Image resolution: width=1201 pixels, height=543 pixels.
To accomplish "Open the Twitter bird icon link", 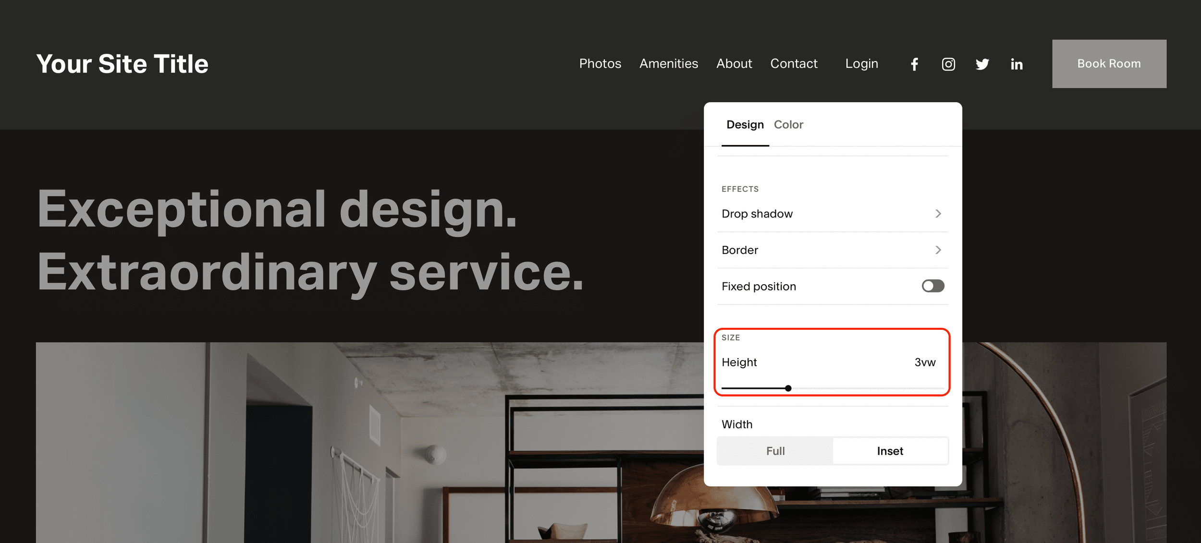I will 982,64.
